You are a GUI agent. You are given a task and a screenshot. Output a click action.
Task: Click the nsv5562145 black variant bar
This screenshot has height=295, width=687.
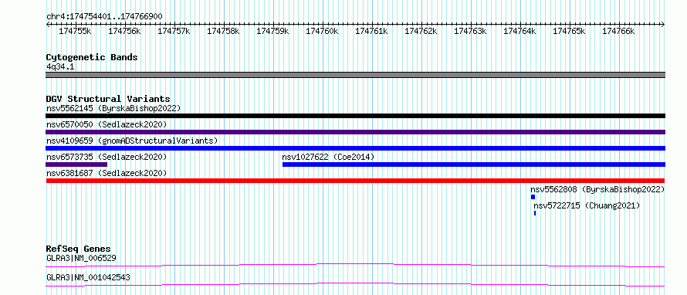pyautogui.click(x=355, y=116)
